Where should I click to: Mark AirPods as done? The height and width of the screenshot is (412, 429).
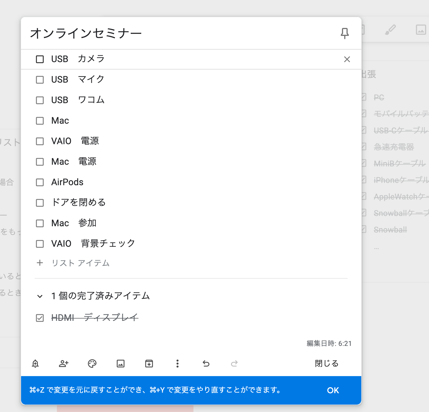40,182
